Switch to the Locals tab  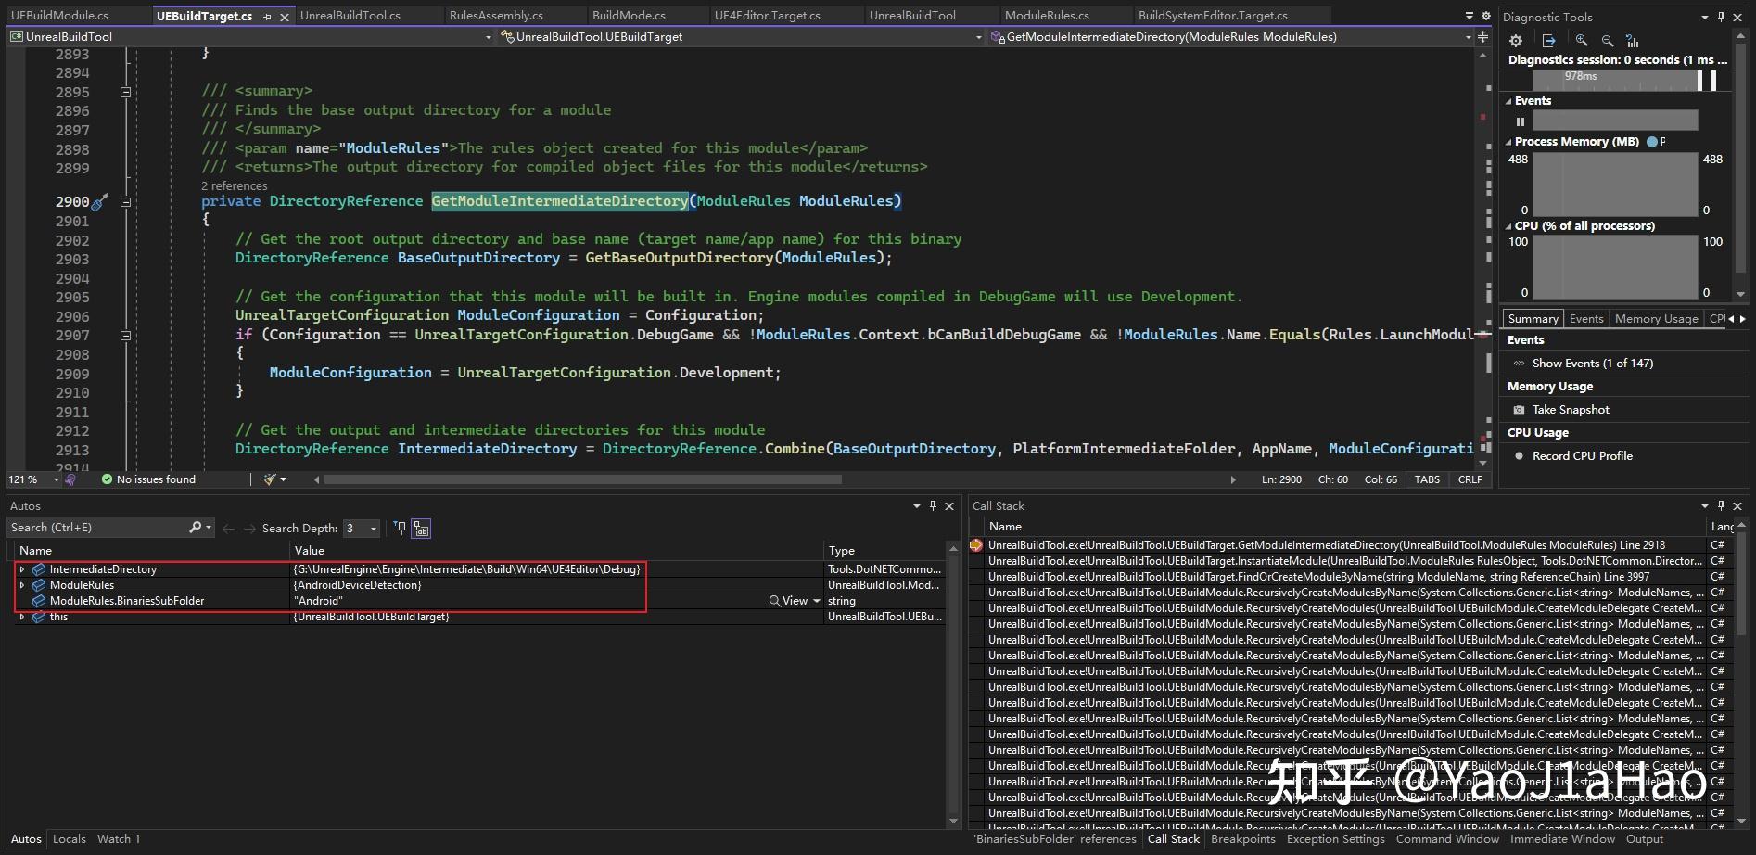70,838
